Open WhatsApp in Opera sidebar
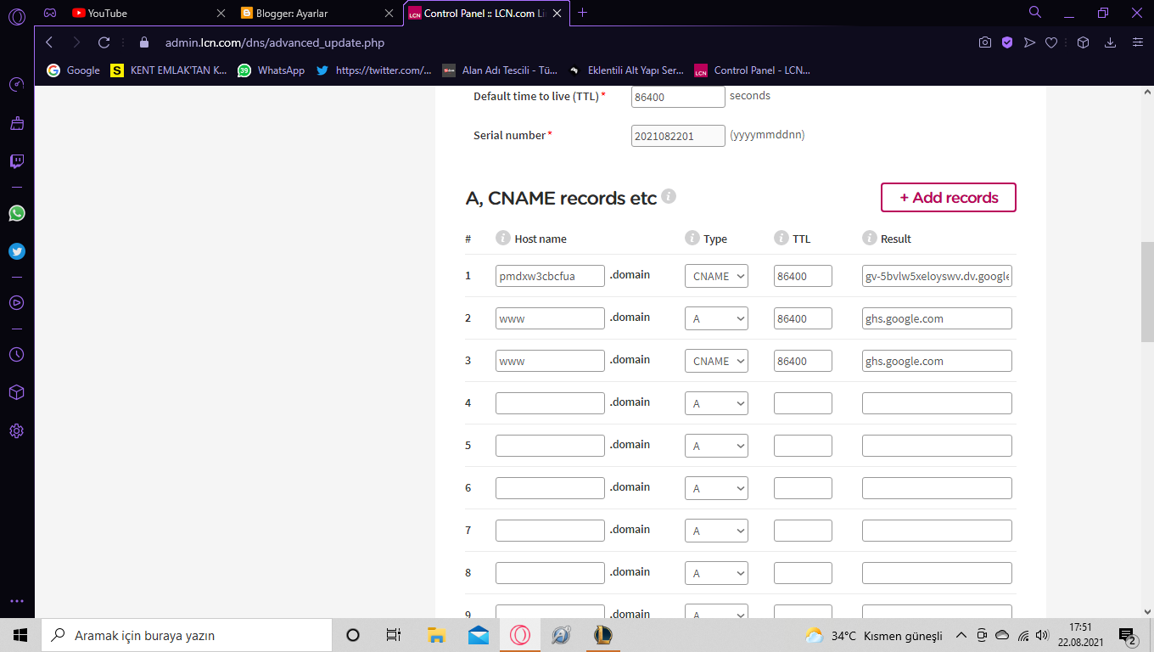 pos(17,213)
